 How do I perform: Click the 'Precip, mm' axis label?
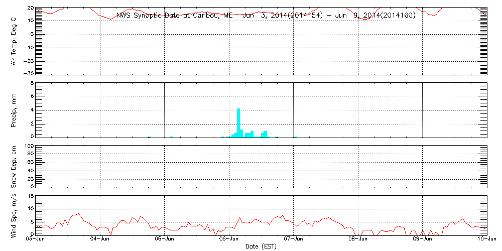click(14, 109)
